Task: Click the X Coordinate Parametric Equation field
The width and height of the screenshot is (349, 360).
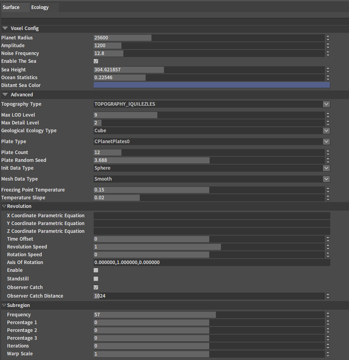Action: pyautogui.click(x=212, y=216)
